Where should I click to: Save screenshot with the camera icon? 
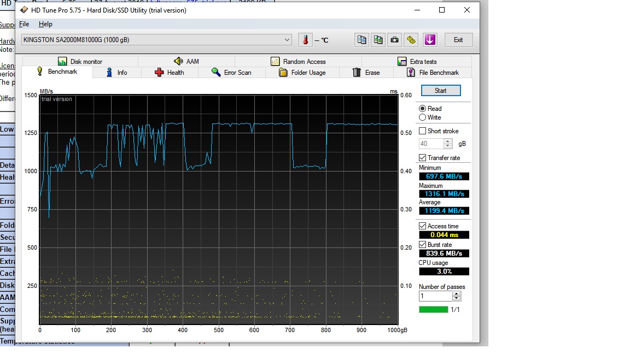pyautogui.click(x=394, y=40)
